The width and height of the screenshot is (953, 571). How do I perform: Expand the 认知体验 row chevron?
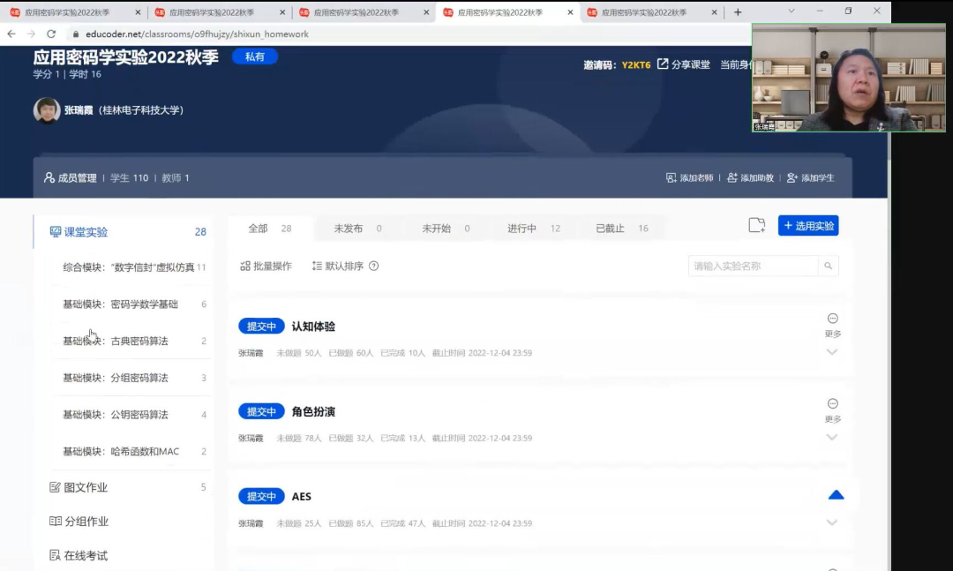point(831,352)
